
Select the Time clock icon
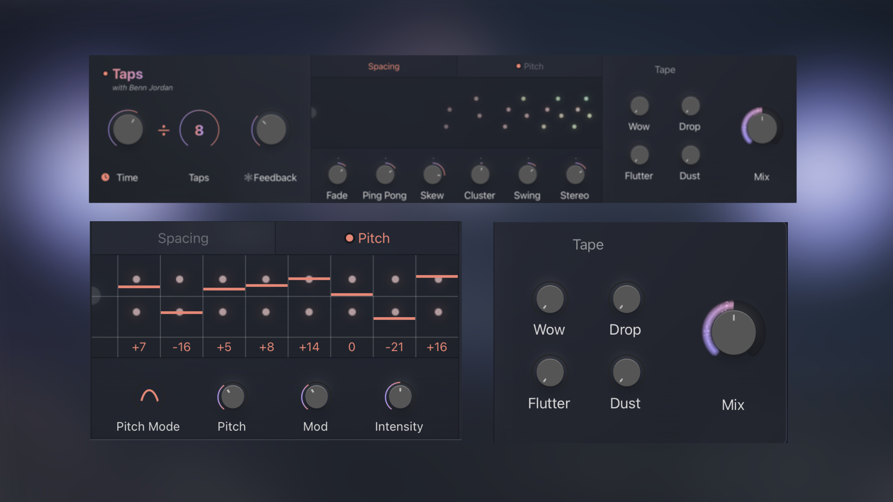tap(106, 177)
